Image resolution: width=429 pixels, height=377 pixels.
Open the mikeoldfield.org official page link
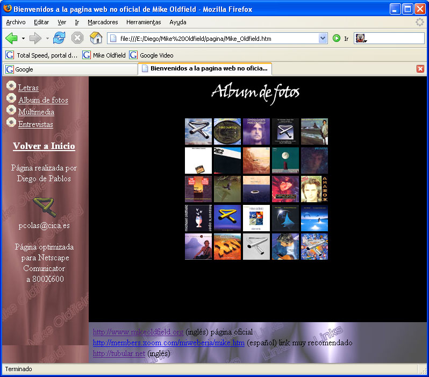(x=138, y=332)
